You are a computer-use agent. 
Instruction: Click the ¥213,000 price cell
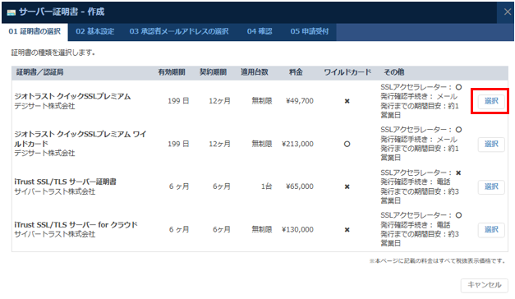[x=297, y=144]
